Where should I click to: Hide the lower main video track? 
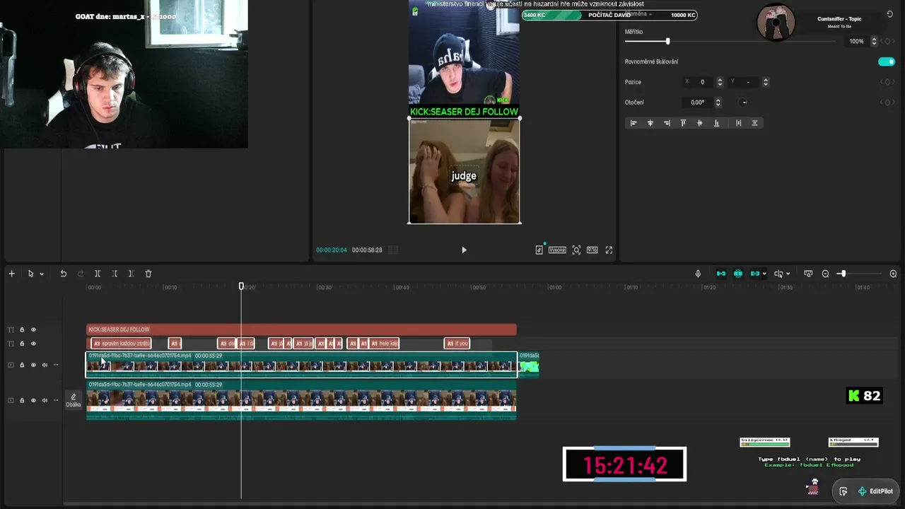coord(33,400)
